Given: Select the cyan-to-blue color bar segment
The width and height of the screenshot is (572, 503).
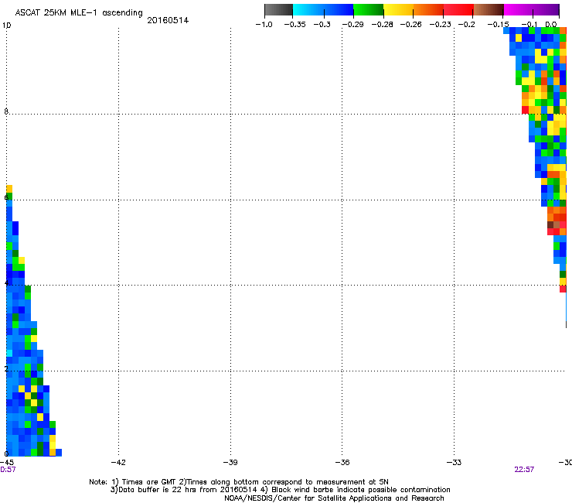Looking at the screenshot, I should [x=323, y=10].
